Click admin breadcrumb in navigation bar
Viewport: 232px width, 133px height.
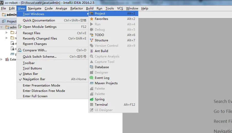click(12, 15)
